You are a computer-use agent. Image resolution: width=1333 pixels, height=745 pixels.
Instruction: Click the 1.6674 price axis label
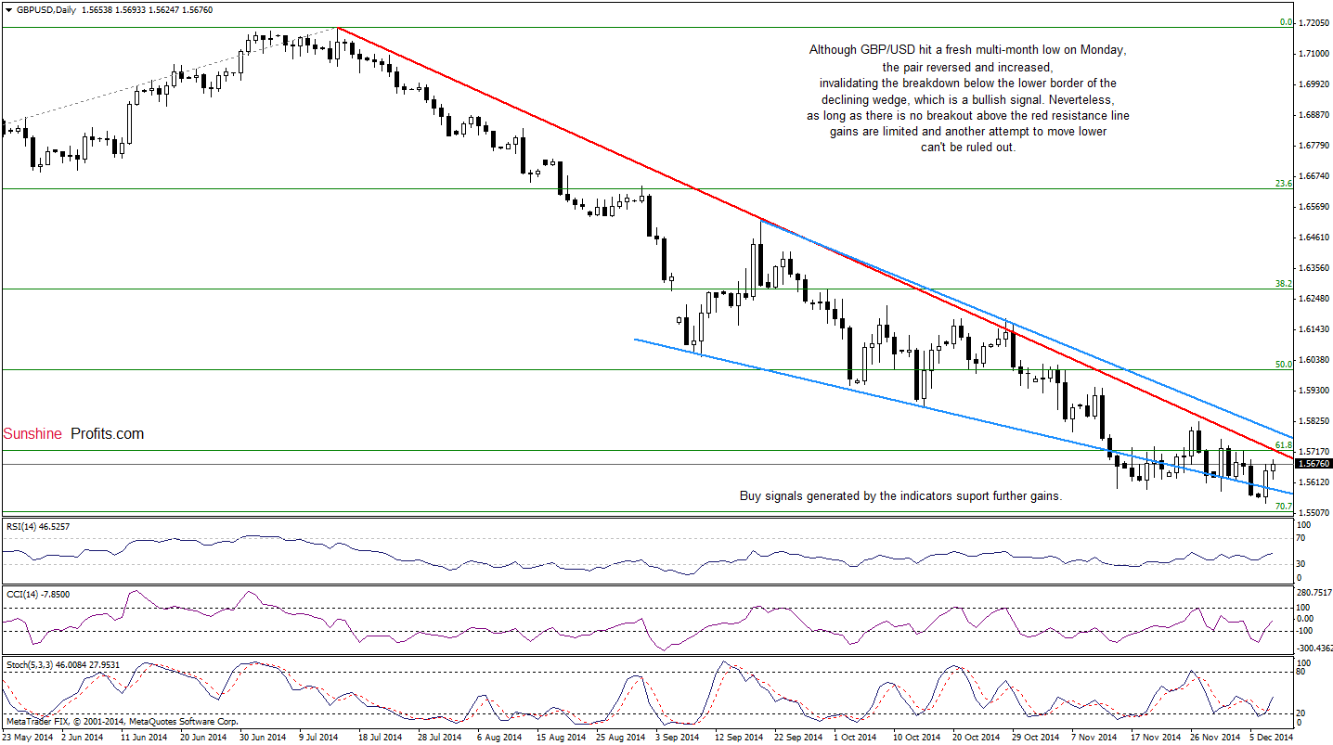[1313, 175]
